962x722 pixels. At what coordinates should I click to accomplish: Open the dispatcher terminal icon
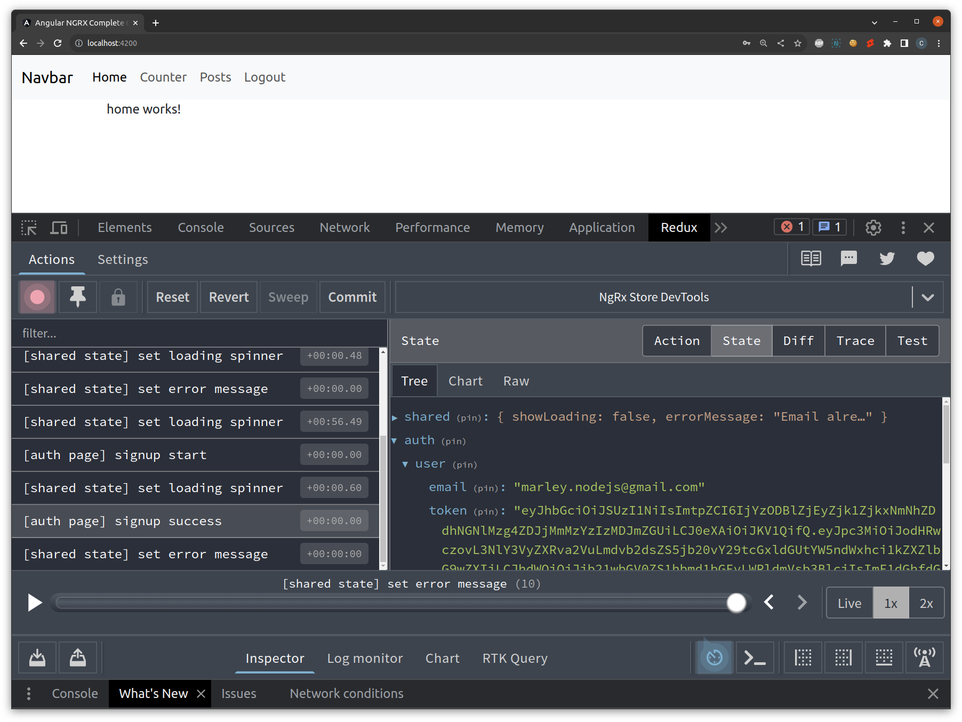[x=755, y=657]
